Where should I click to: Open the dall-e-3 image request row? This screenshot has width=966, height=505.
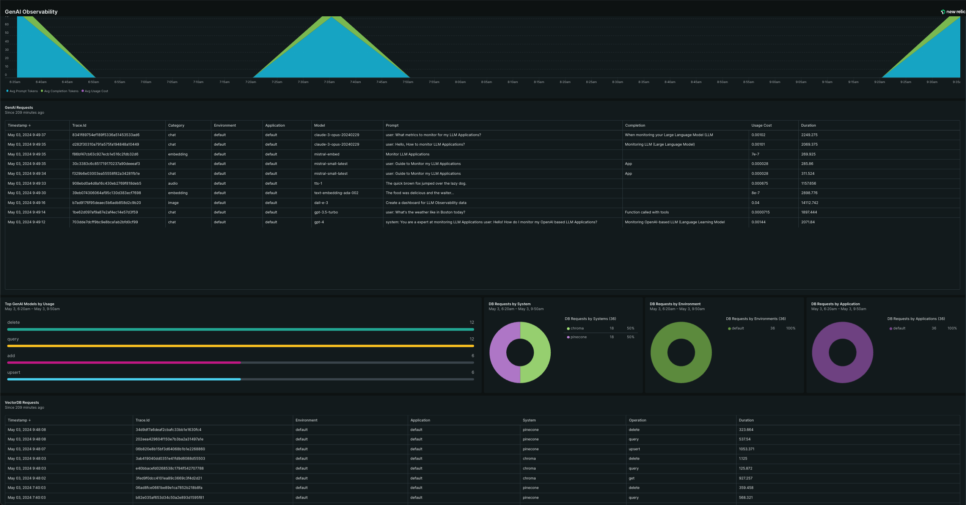click(x=482, y=203)
